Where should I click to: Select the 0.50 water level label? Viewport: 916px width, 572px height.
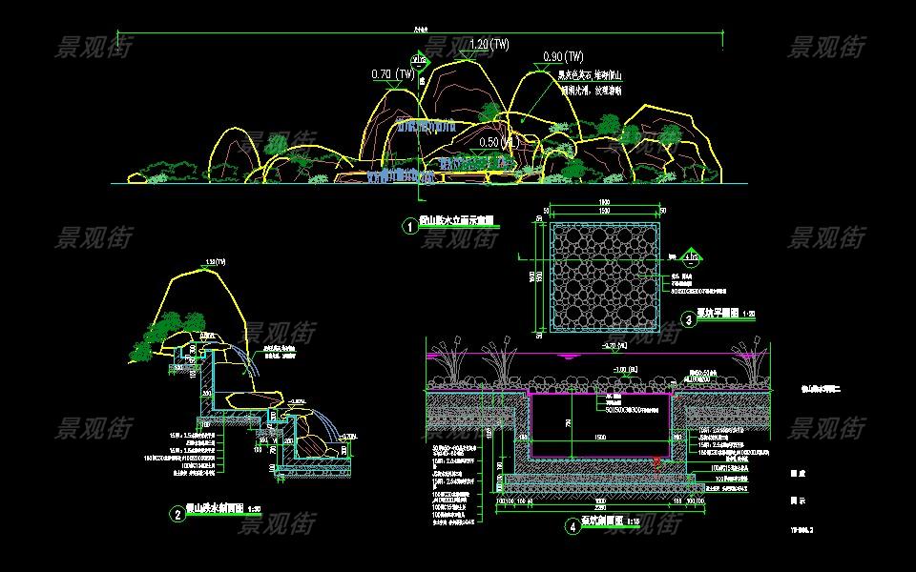coord(495,142)
